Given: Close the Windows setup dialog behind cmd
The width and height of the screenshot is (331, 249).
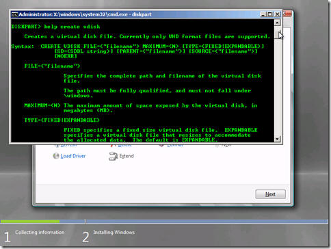Looking at the screenshot, I should 287,14.
